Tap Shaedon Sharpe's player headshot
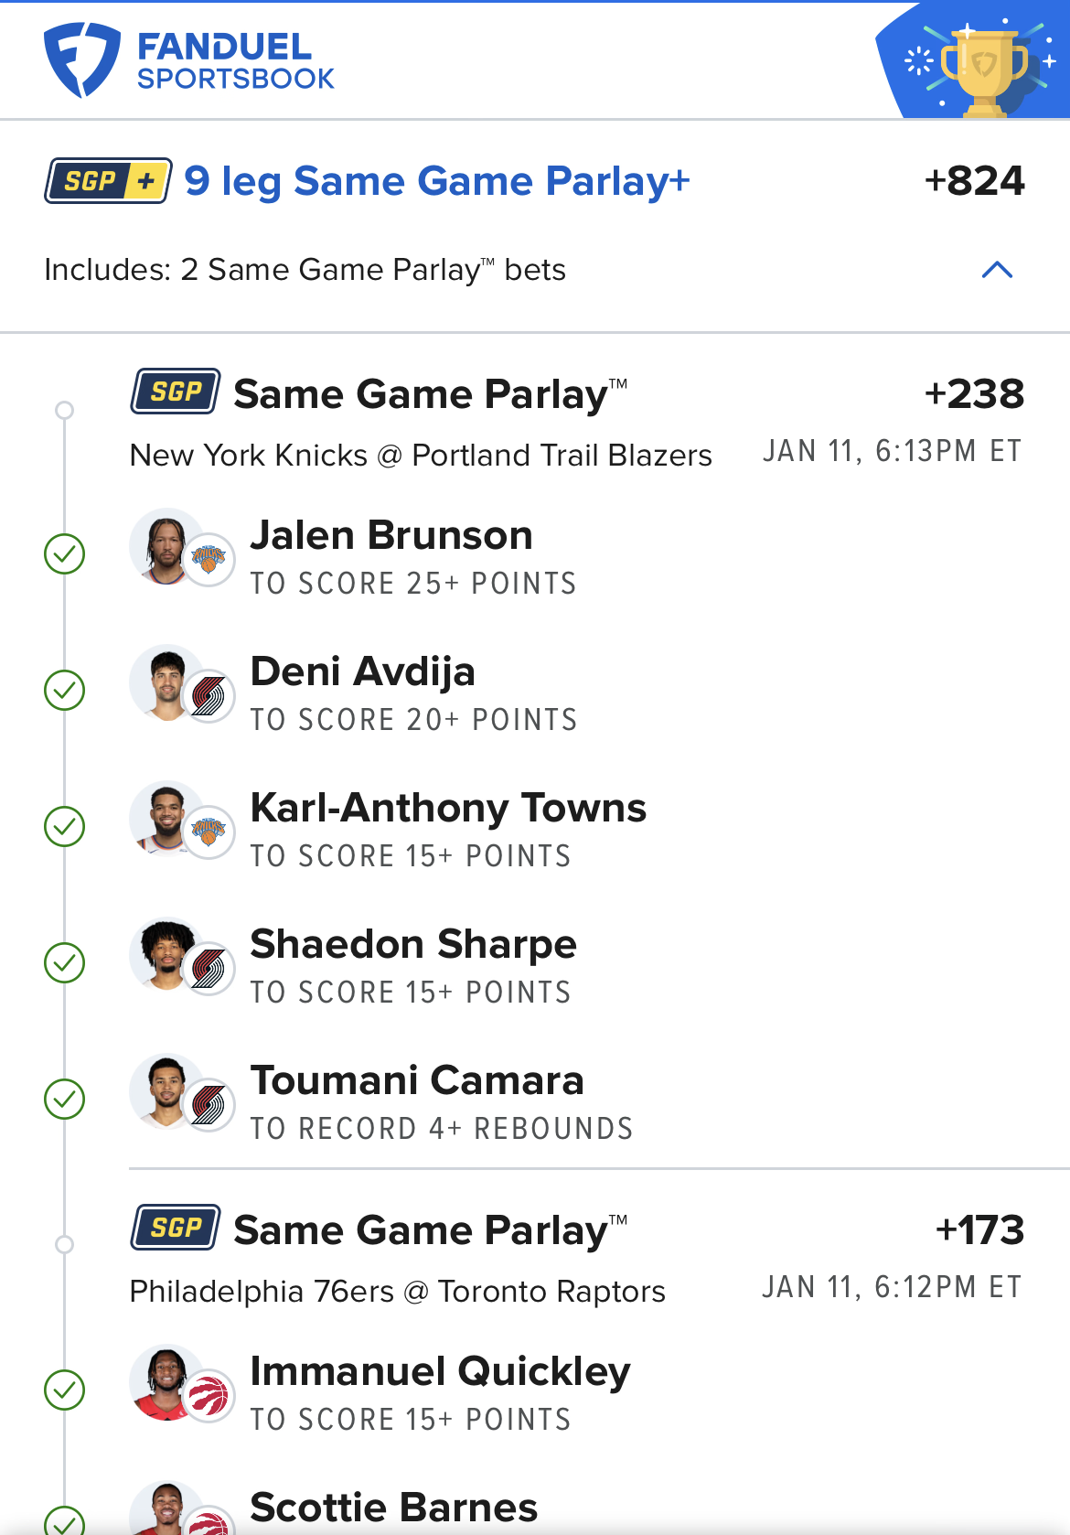This screenshot has height=1535, width=1070. coord(166,955)
